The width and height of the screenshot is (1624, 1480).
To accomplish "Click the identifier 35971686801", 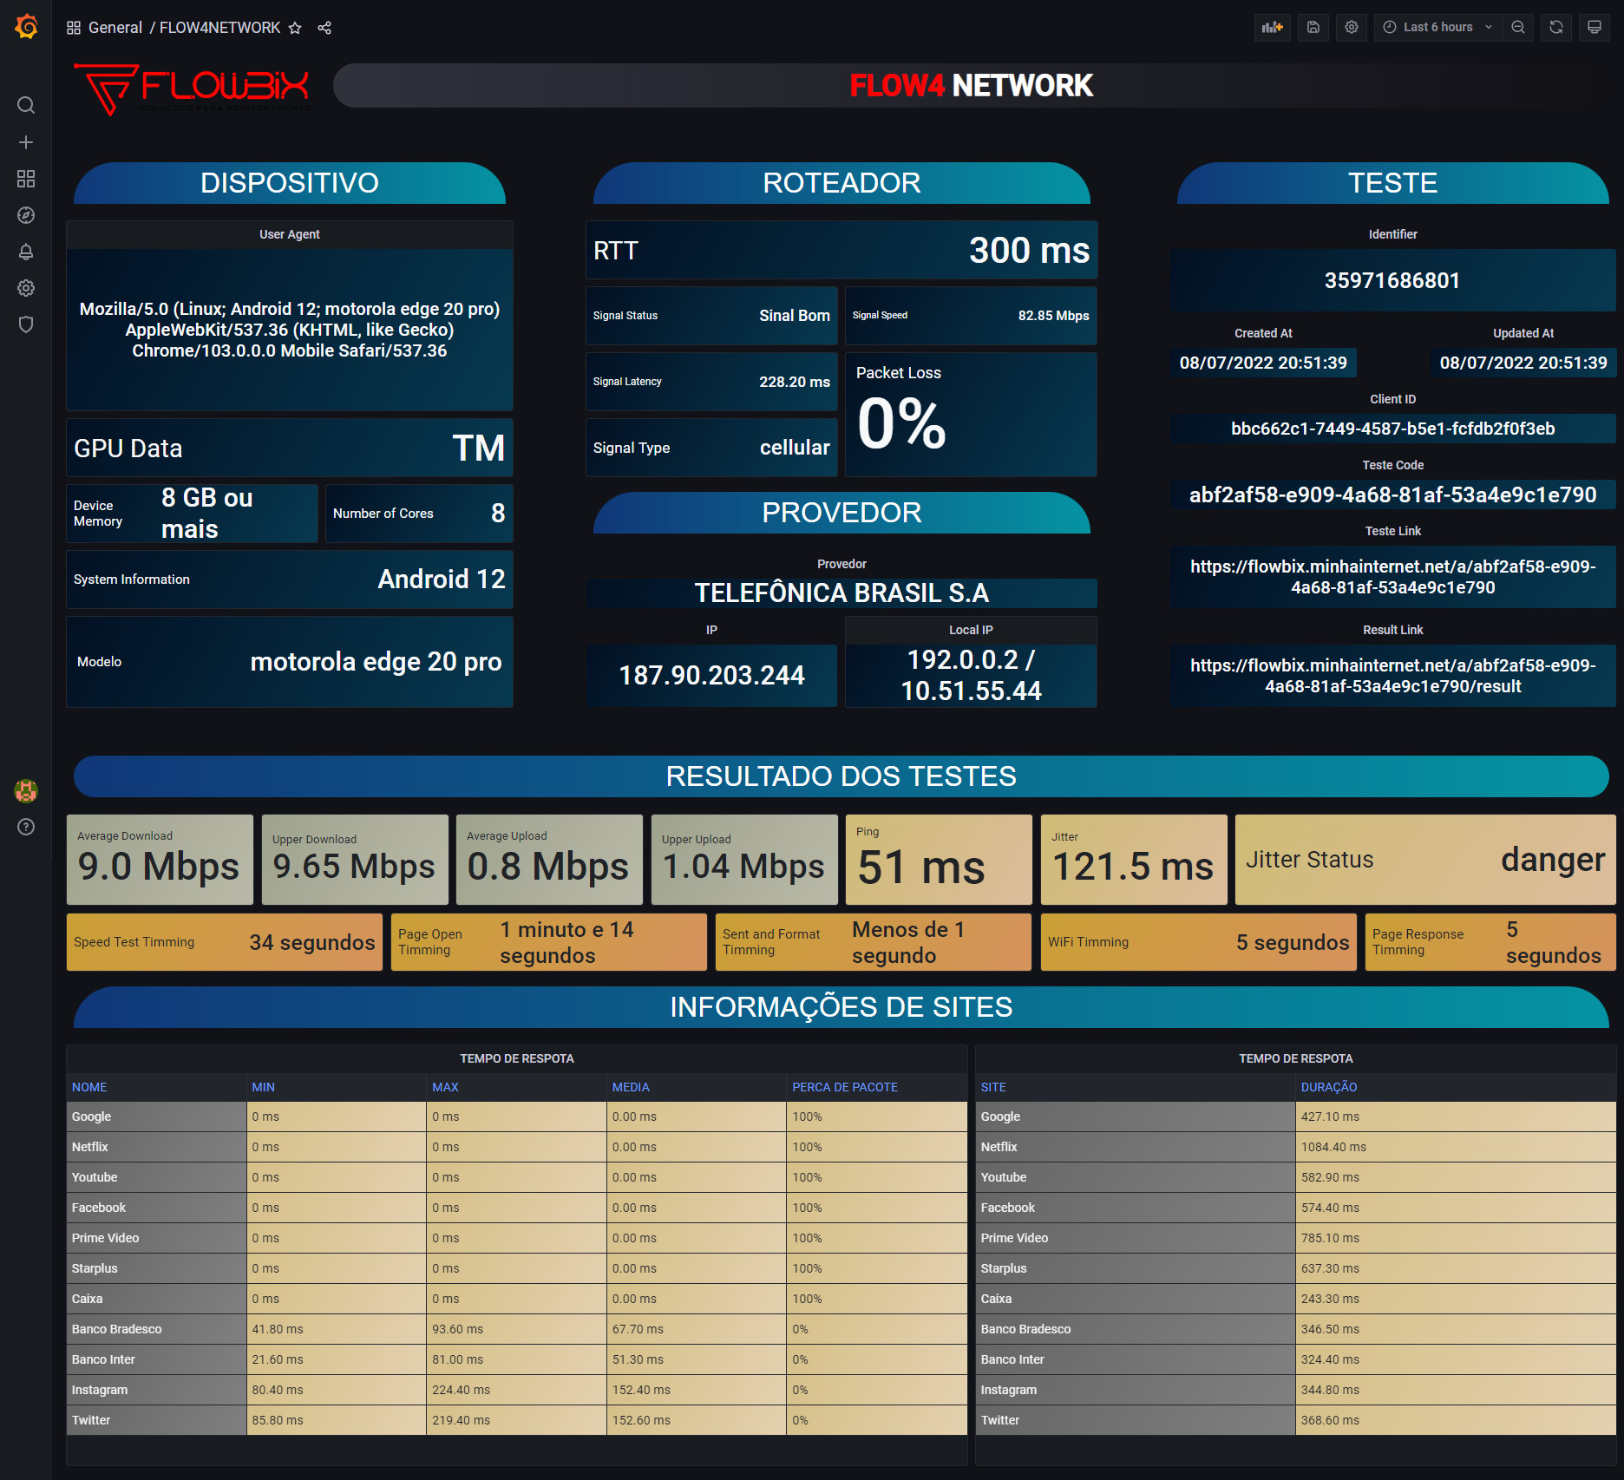I will tap(1392, 280).
